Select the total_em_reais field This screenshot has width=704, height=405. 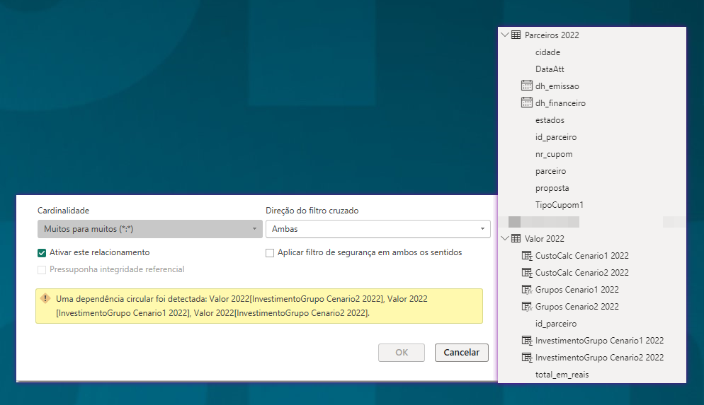click(562, 375)
